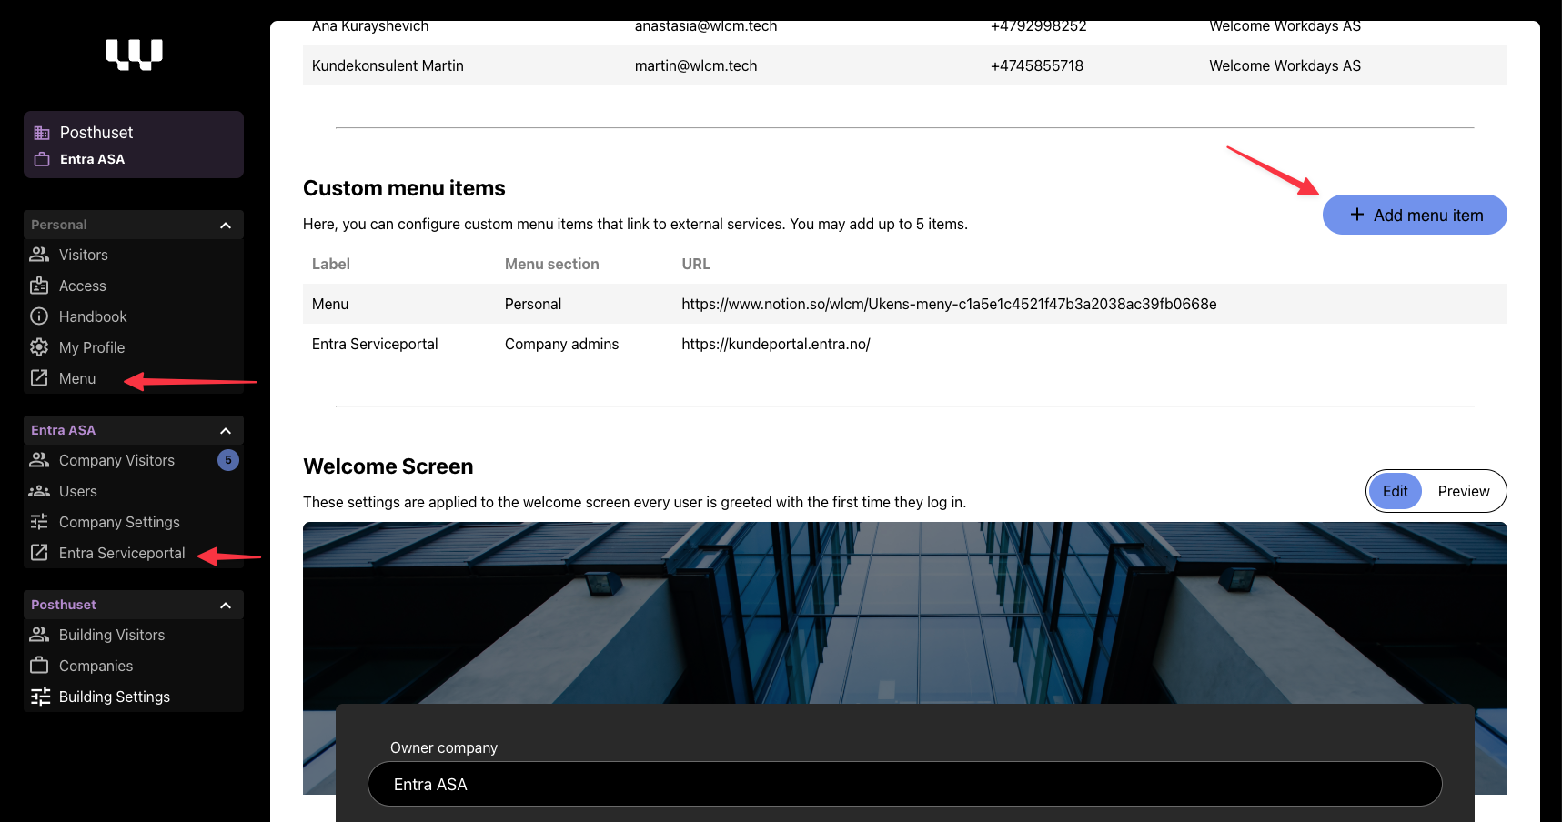Collapse the Entra ASA sidebar section

(226, 431)
